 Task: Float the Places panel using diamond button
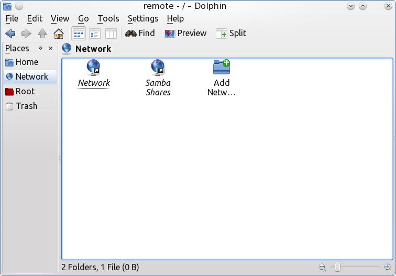pos(41,48)
